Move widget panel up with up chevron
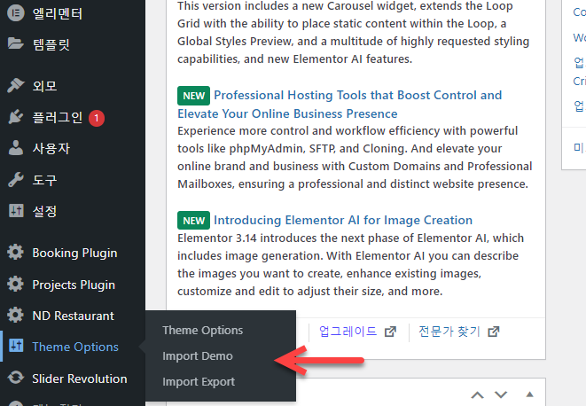586x406 pixels. coord(477,394)
